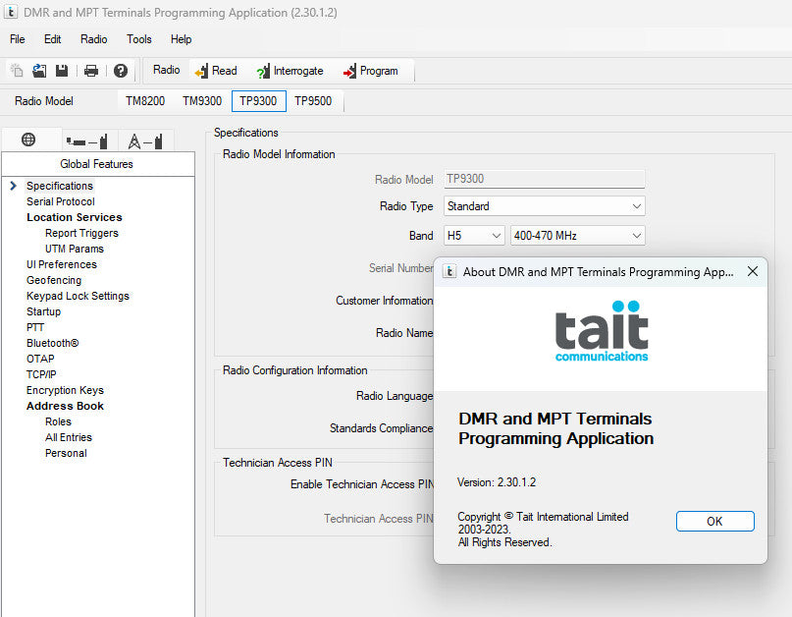
Task: Click the Tait icon in the About dialog title
Action: [449, 271]
